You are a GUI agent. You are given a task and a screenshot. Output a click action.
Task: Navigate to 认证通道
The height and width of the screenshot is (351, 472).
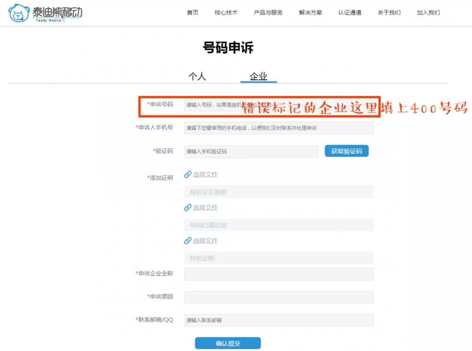click(350, 13)
